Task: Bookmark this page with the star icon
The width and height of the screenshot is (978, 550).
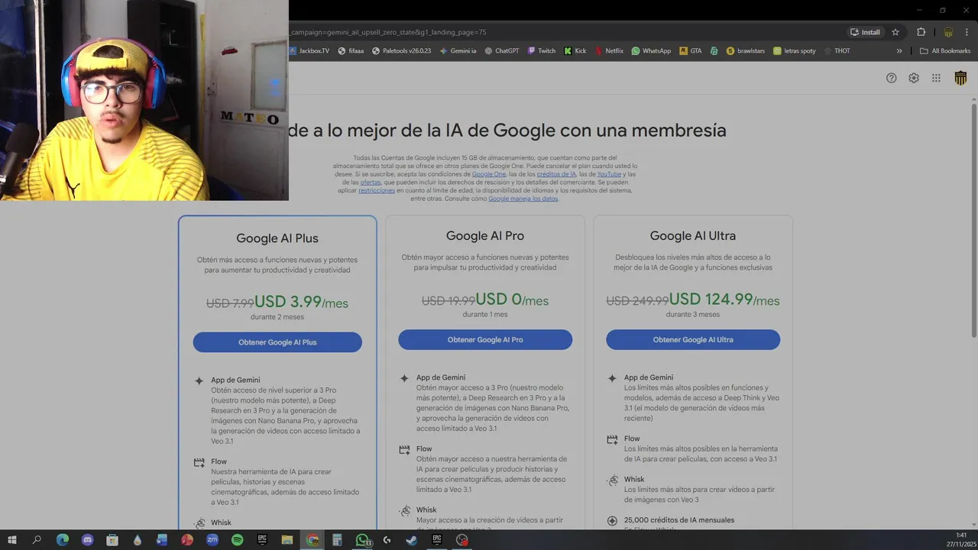Action: (x=895, y=32)
